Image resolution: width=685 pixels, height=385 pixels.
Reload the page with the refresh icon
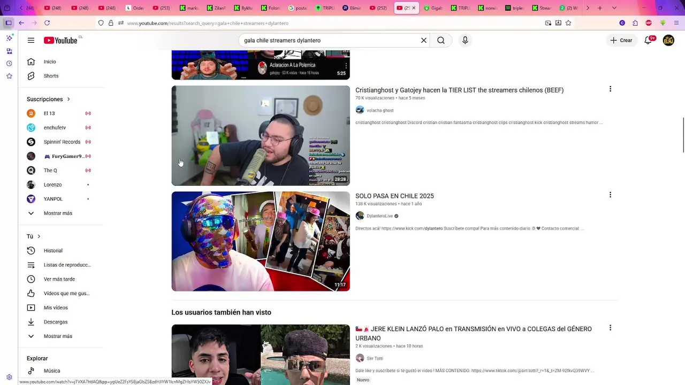click(x=47, y=23)
